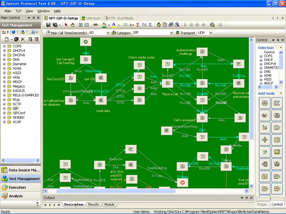Toggle the pin on the Control panel
Image resolution: width=286 pixels, height=214 pixels.
(278, 40)
